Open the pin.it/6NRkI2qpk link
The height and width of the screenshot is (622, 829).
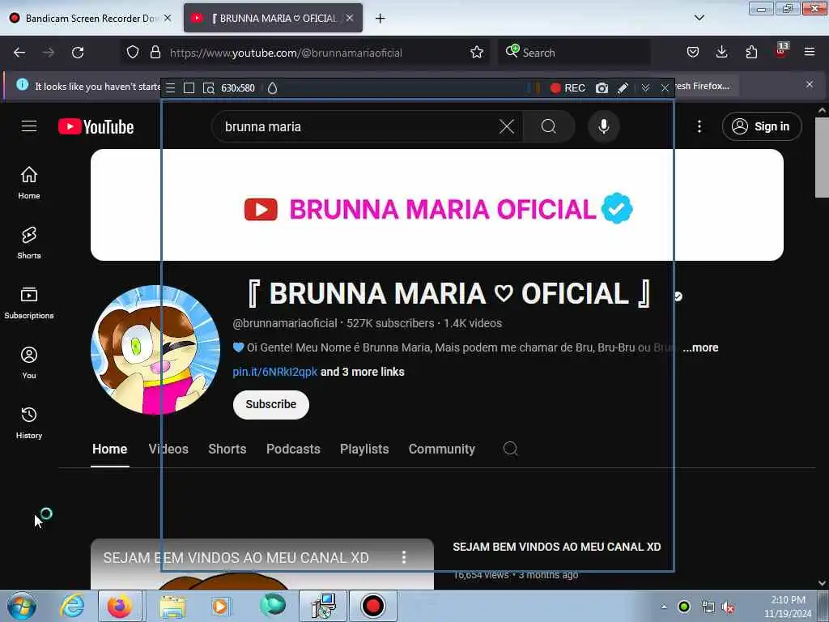275,372
